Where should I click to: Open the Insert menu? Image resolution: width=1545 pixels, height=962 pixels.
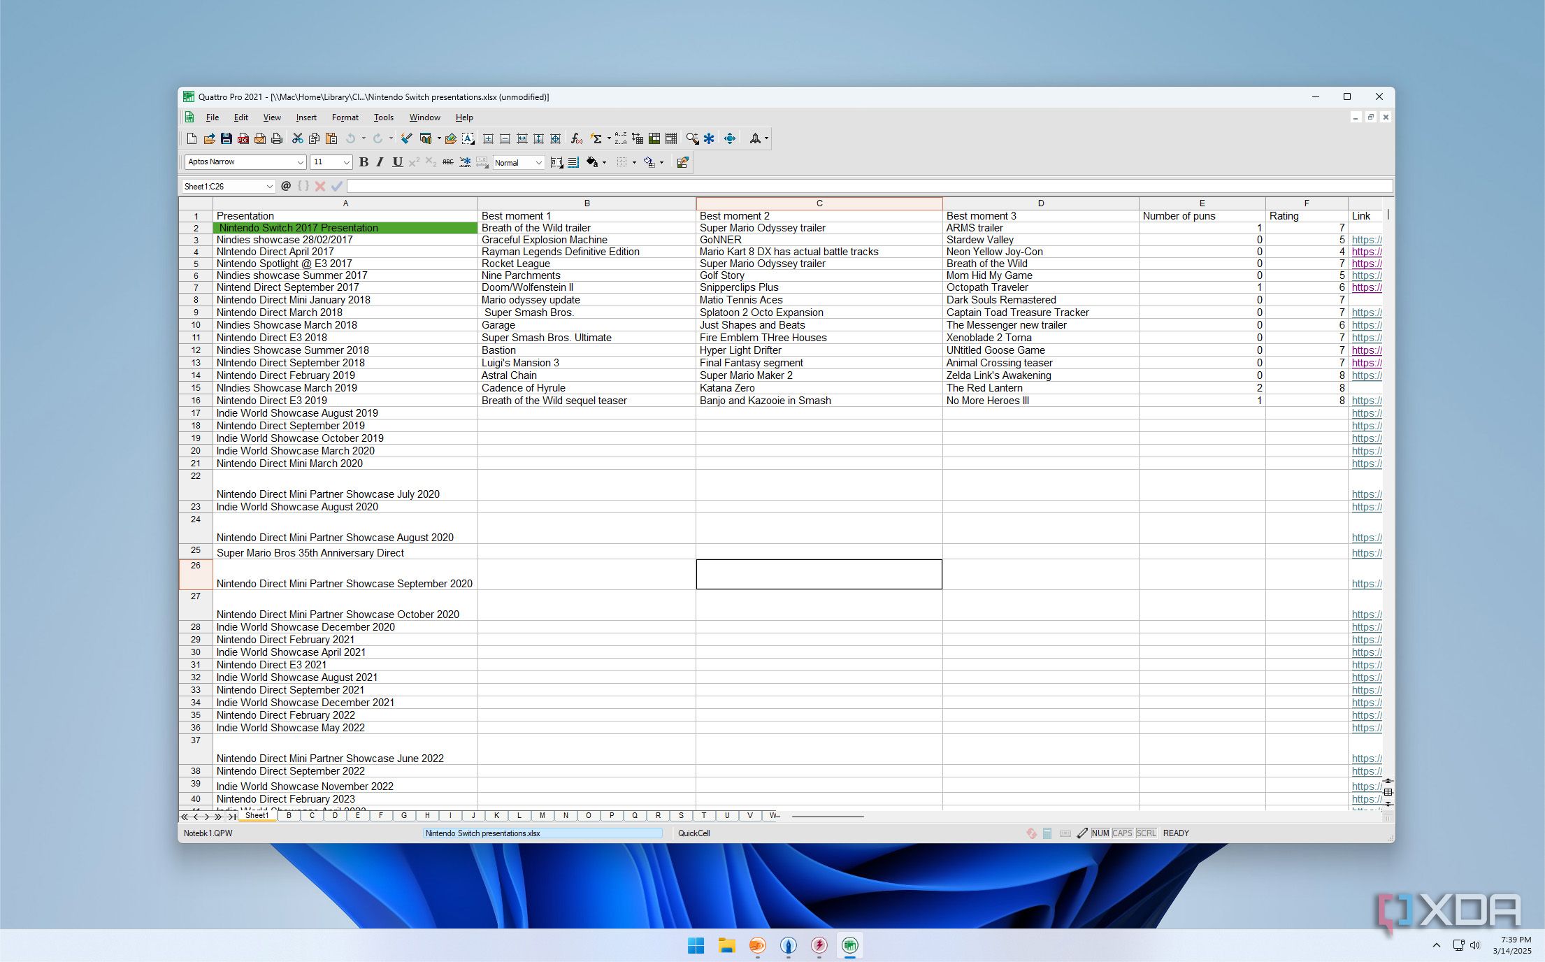click(306, 117)
